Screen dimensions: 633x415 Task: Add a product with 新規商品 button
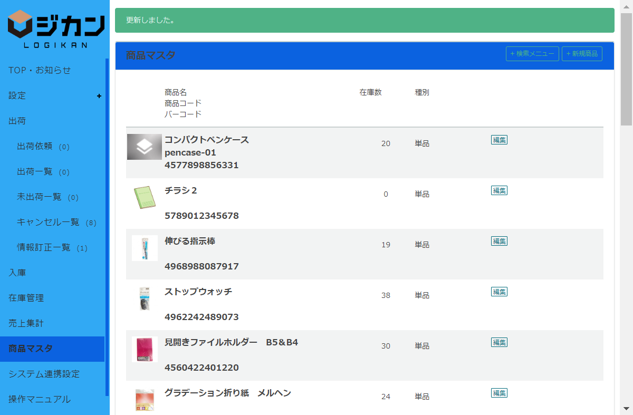click(582, 54)
